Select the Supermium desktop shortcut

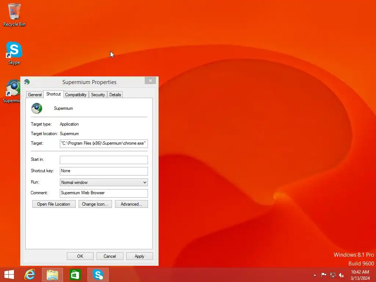[x=11, y=91]
